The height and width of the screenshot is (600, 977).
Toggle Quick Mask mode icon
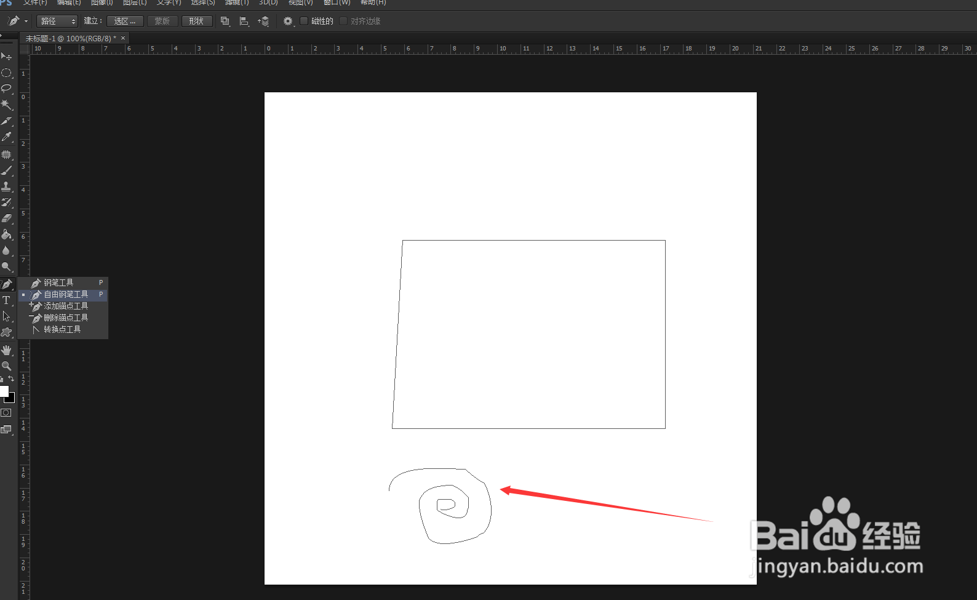point(6,413)
